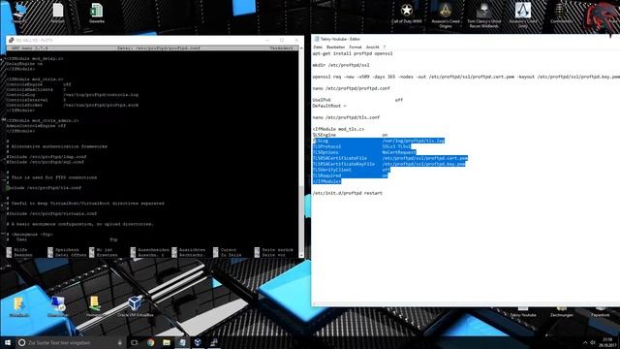
Task: Launch Assassin's Creed Origins shortcut
Action: [446, 16]
